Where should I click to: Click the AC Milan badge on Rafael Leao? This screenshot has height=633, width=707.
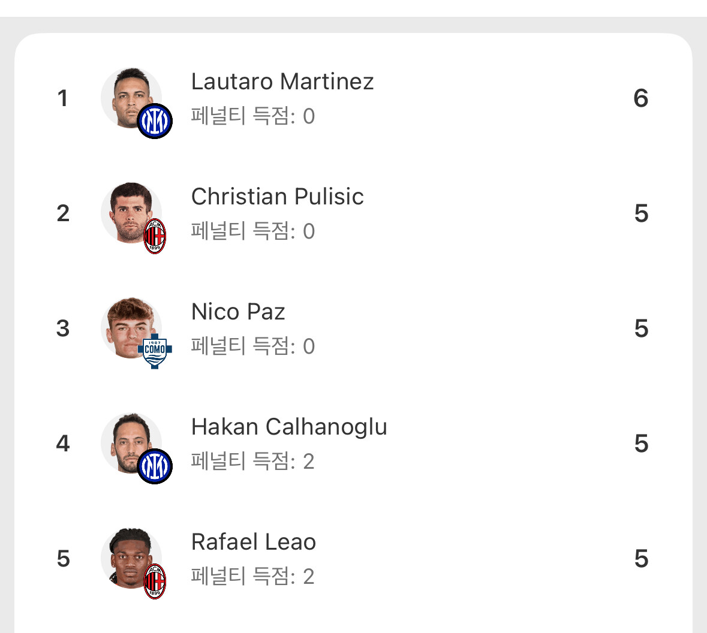(x=155, y=581)
